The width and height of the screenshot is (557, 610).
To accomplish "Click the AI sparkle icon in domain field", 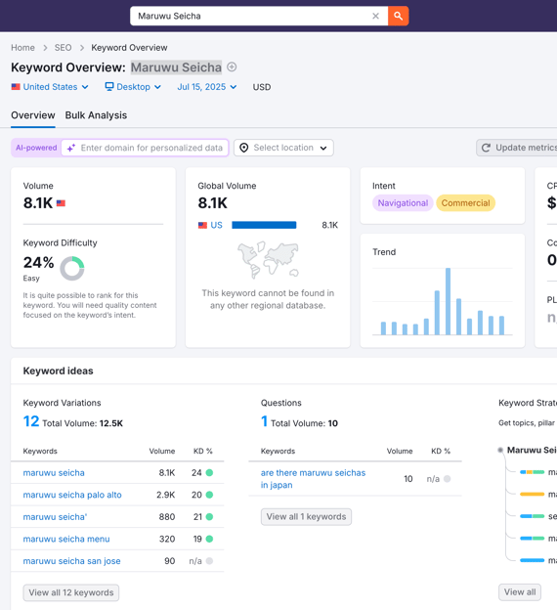I will click(x=71, y=148).
